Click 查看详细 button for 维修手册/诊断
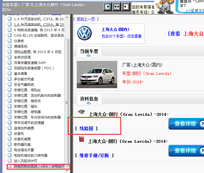 point(186,151)
